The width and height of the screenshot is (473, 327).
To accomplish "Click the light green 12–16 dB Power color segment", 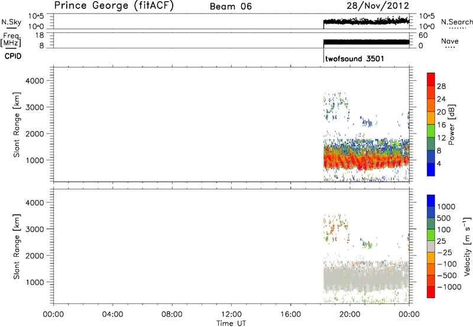I will (431, 131).
